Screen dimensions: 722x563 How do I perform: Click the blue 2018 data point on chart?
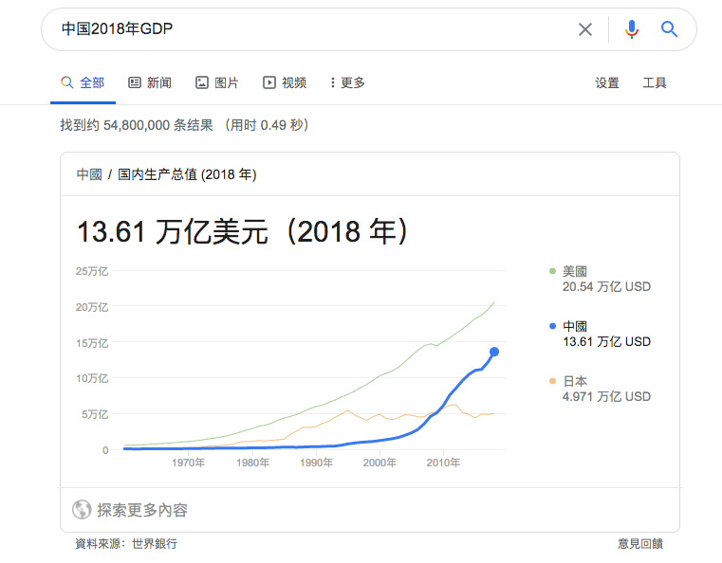coord(494,352)
